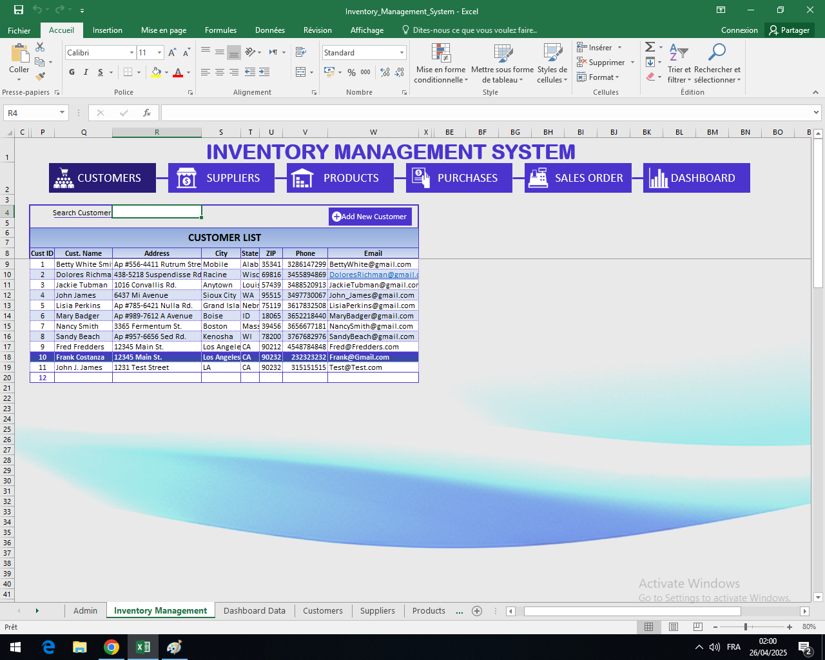Click the Rechercher et sélectionner magnifier icon
This screenshot has height=660, width=825.
tap(717, 52)
